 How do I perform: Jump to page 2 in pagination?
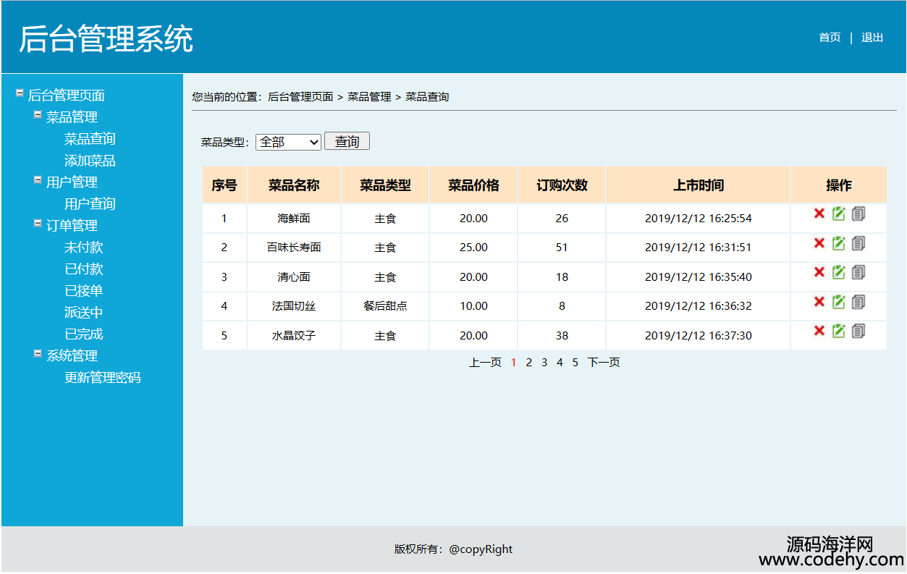(x=529, y=363)
